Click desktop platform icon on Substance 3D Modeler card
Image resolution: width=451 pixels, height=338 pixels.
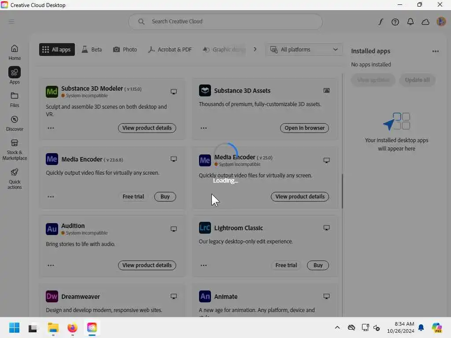174,92
